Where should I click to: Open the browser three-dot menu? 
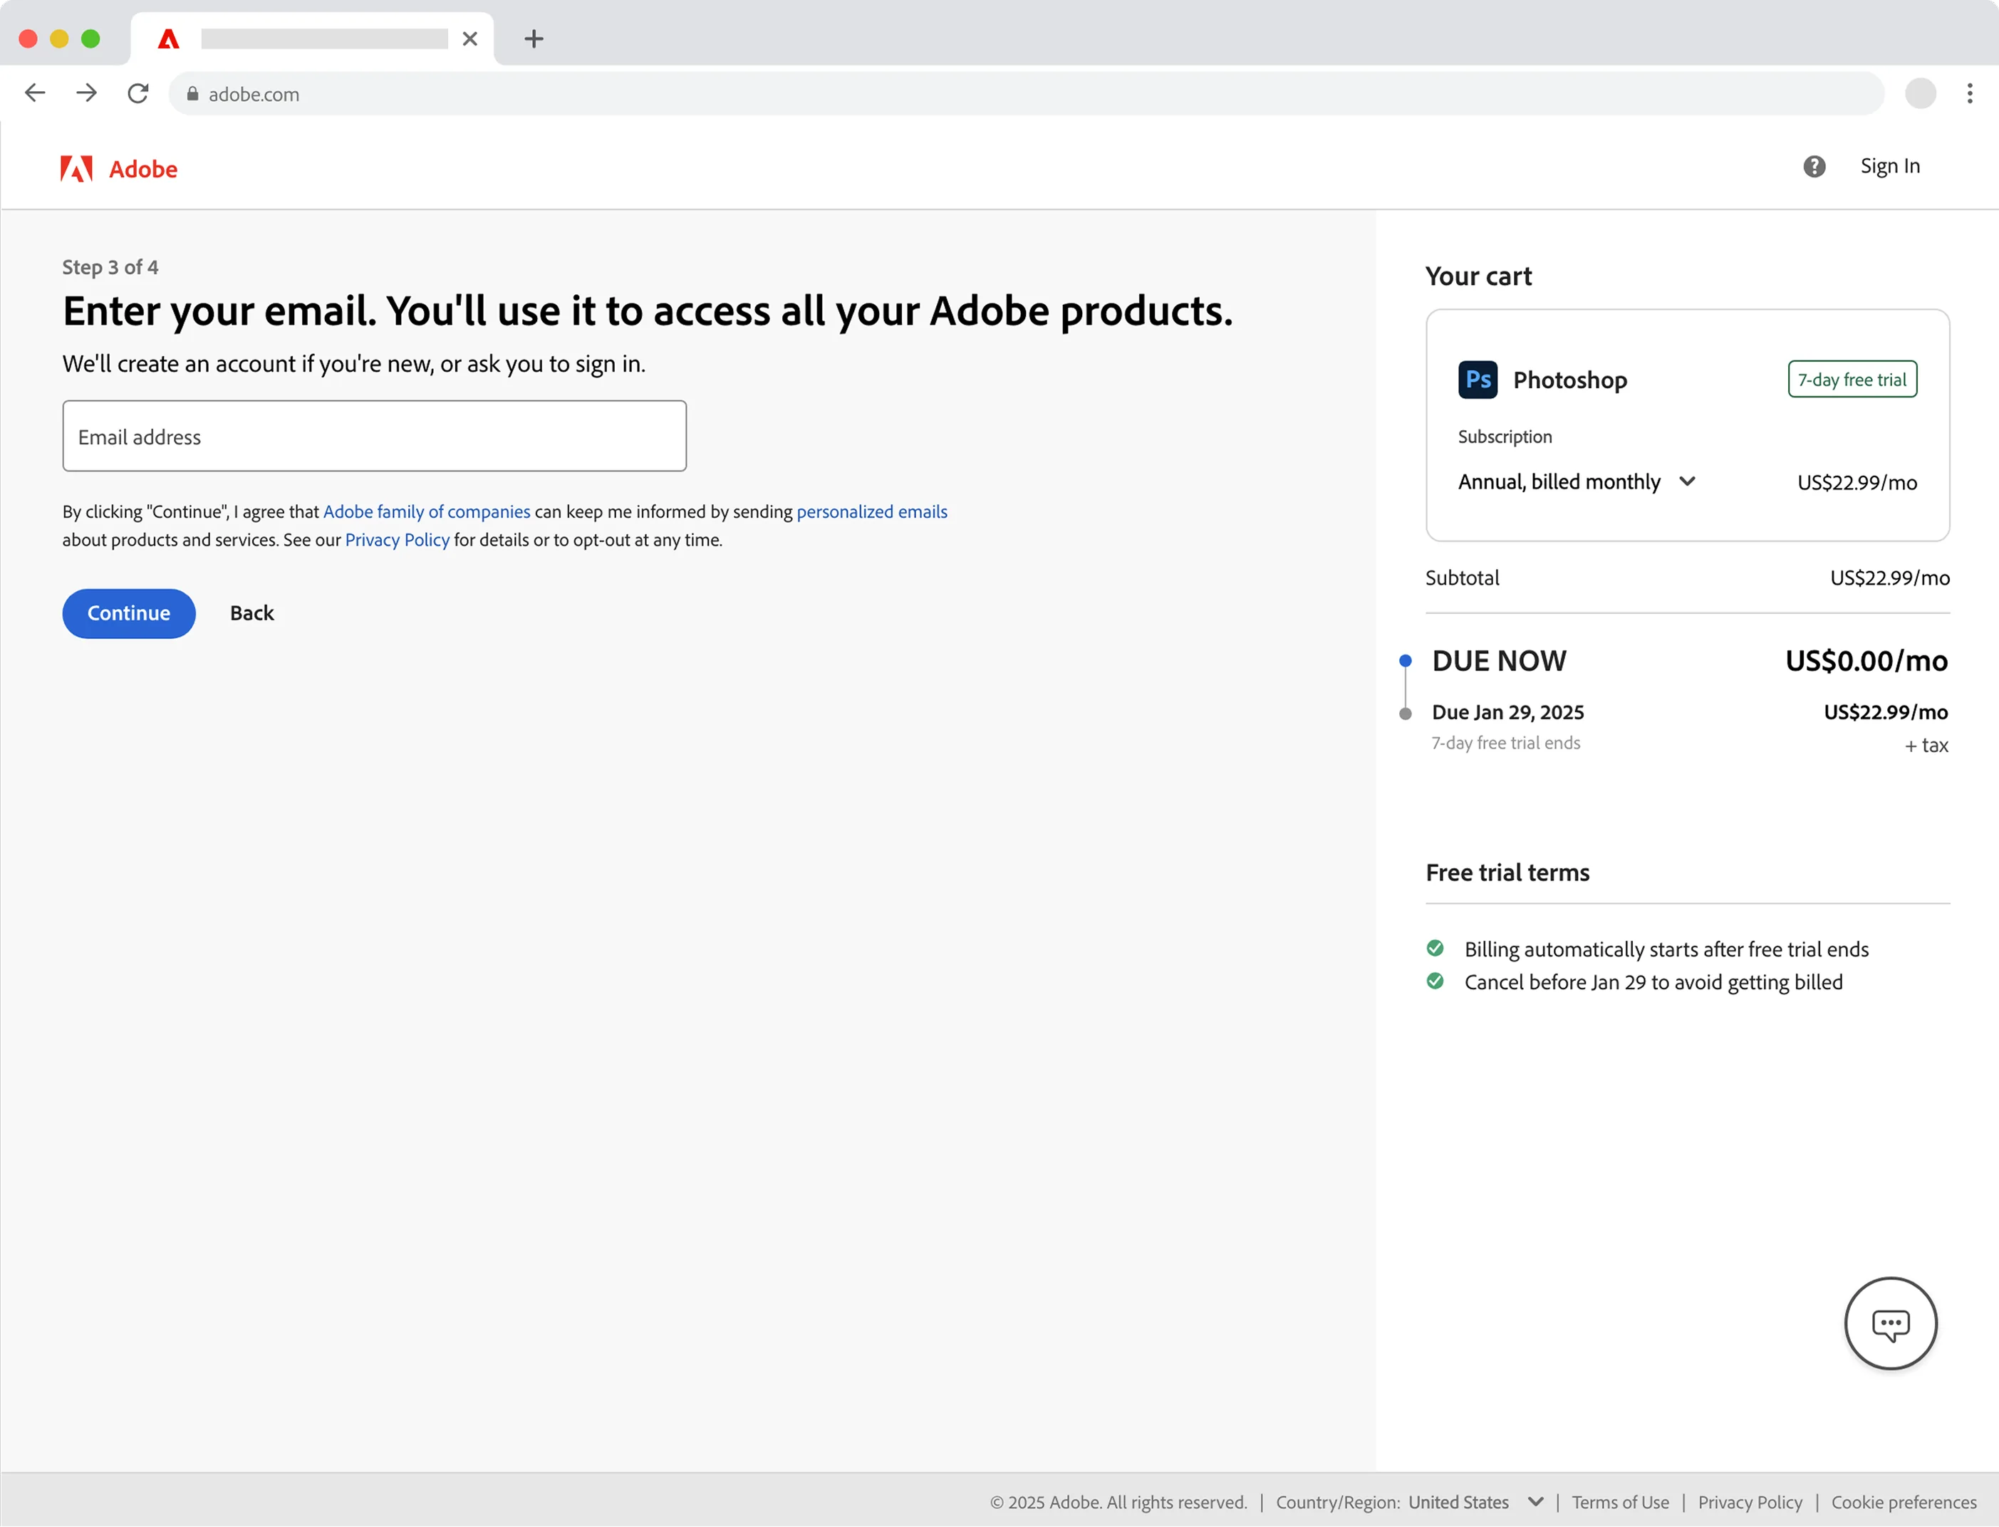(x=1969, y=93)
